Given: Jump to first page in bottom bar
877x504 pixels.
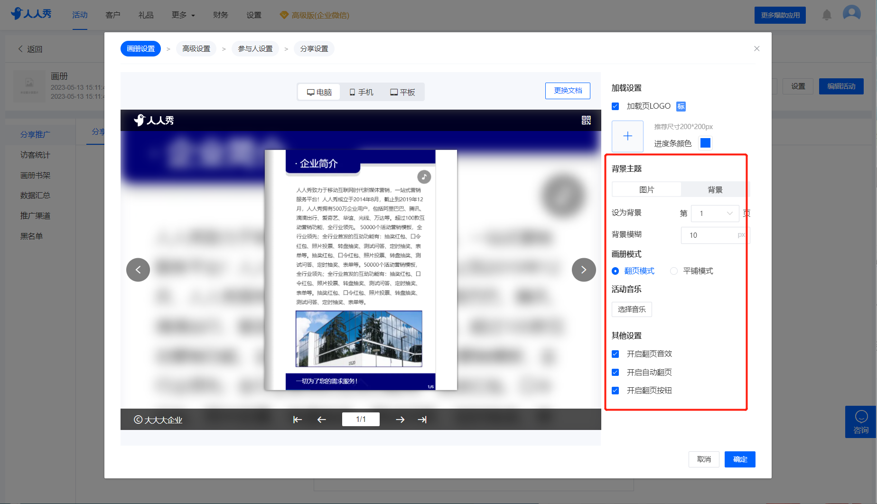Looking at the screenshot, I should click(298, 420).
